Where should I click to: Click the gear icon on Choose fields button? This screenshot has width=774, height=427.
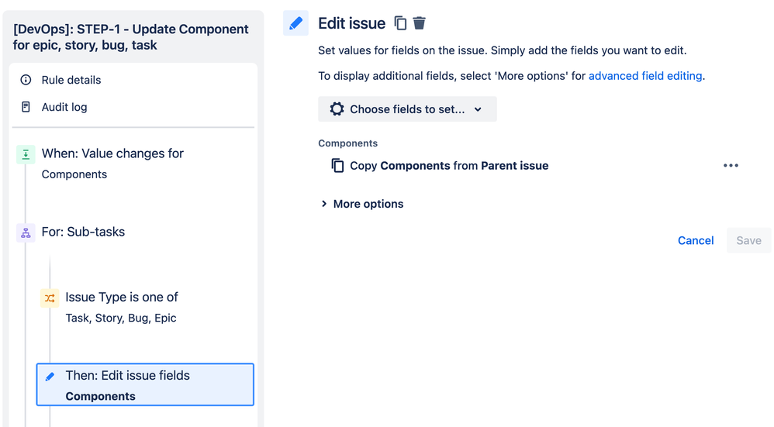[x=337, y=109]
